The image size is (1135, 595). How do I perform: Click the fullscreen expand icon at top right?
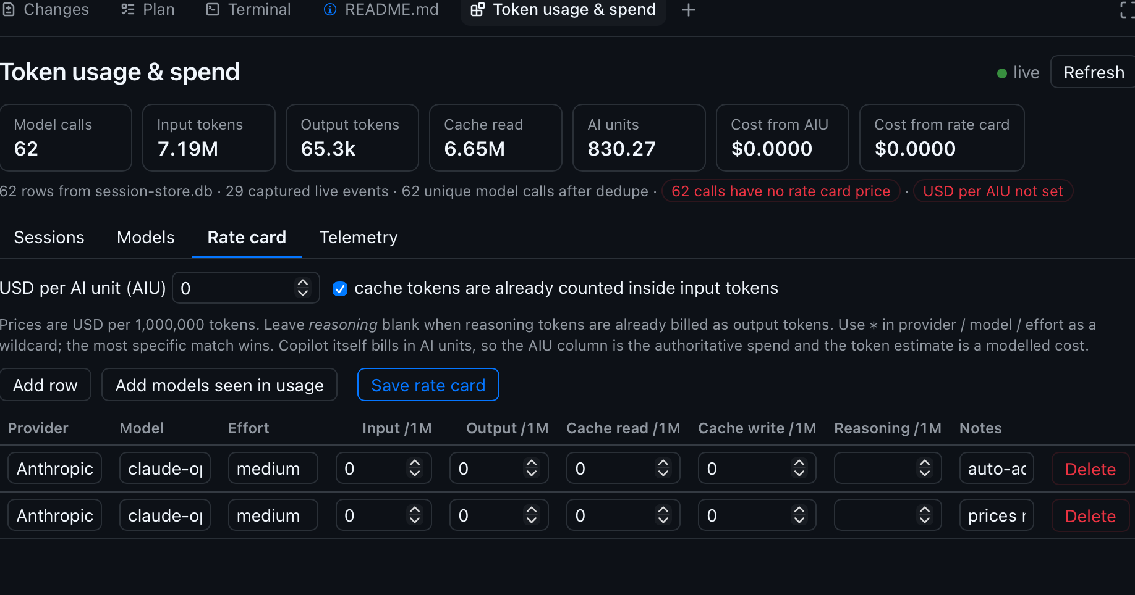pyautogui.click(x=1127, y=10)
